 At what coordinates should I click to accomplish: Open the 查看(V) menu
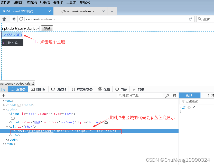point(32,3)
